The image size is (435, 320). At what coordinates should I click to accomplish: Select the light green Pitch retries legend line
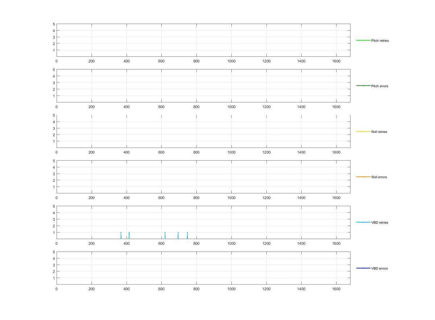[363, 40]
